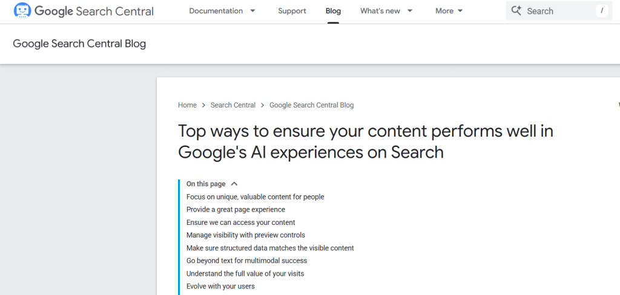Select Understand the full value of your visits
The width and height of the screenshot is (620, 295).
tap(245, 274)
